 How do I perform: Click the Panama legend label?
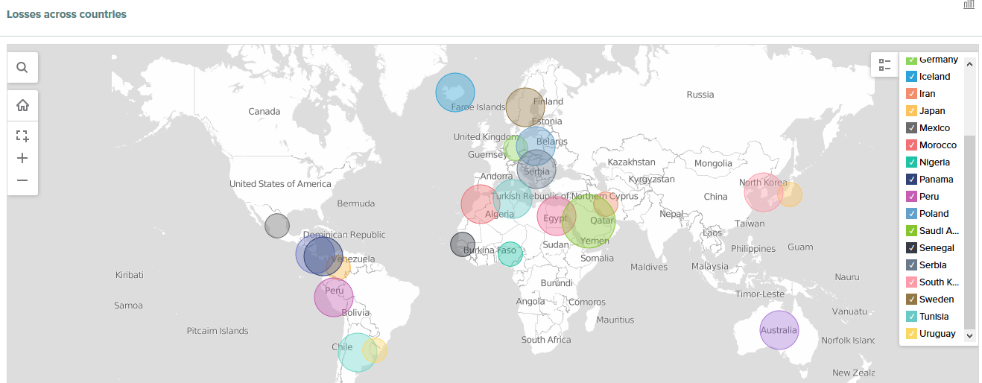click(936, 180)
